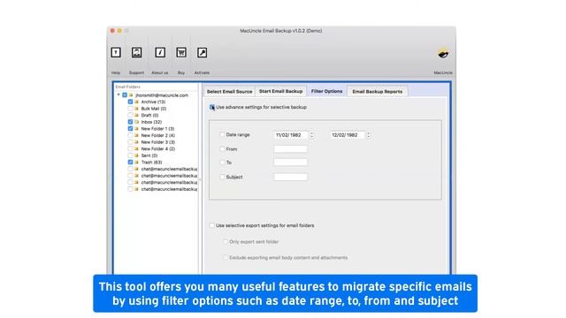Click the New Folder 4 folder icon
The height and width of the screenshot is (318, 566).
(x=137, y=149)
